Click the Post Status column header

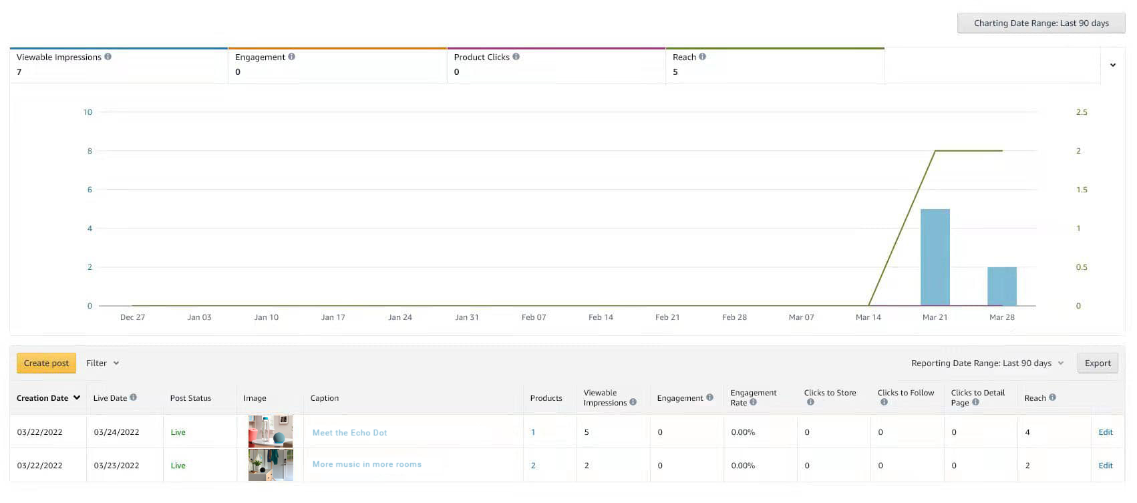(x=190, y=397)
